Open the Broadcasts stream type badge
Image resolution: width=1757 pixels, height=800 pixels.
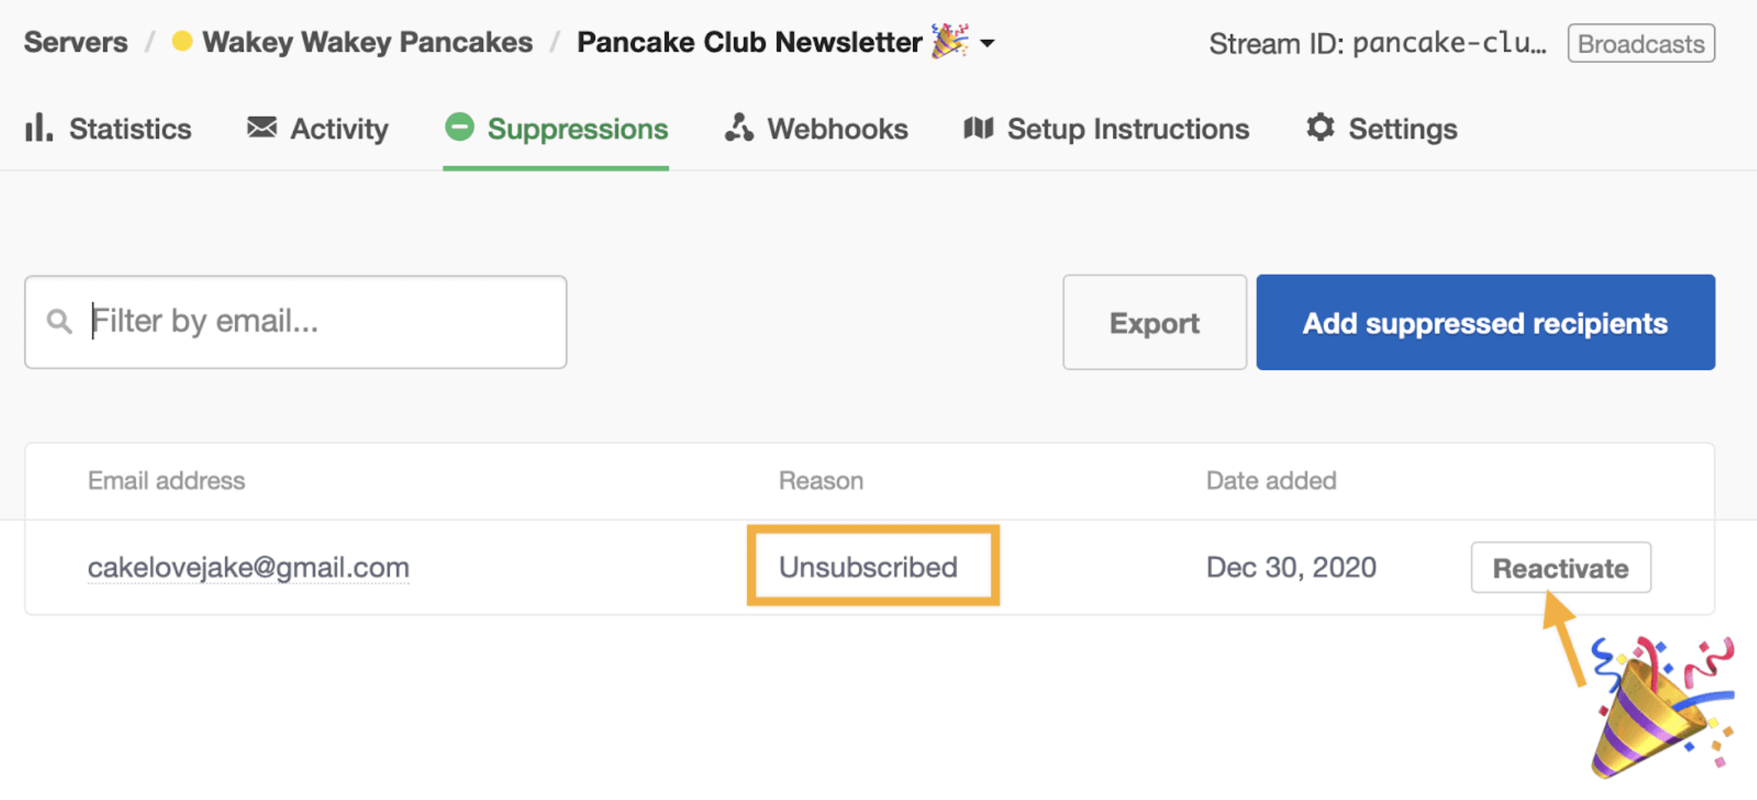[x=1641, y=44]
